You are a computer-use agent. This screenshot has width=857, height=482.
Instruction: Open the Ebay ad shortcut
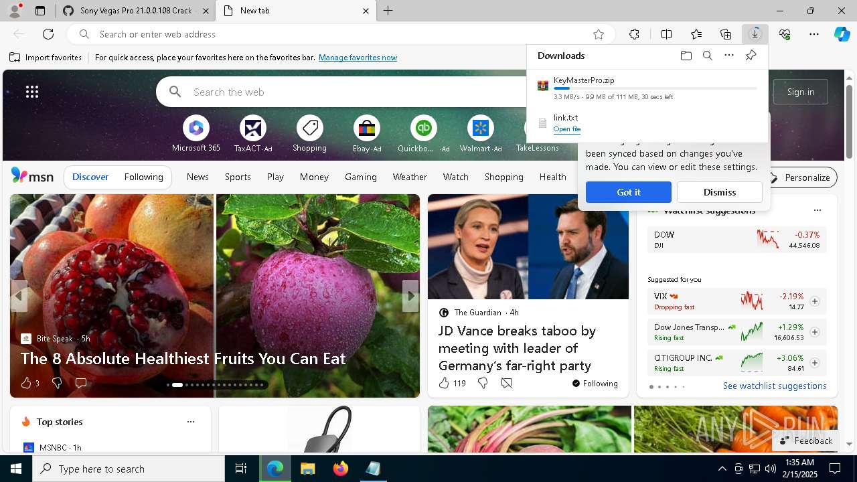pos(366,134)
